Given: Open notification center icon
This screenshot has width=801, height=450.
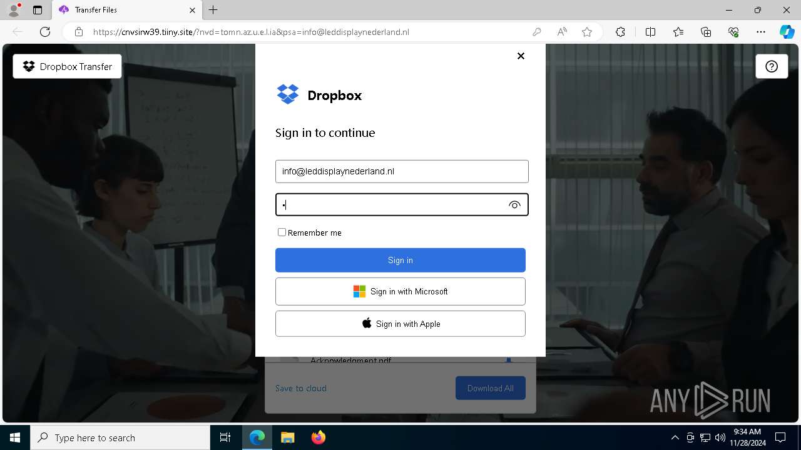Looking at the screenshot, I should click(x=780, y=437).
